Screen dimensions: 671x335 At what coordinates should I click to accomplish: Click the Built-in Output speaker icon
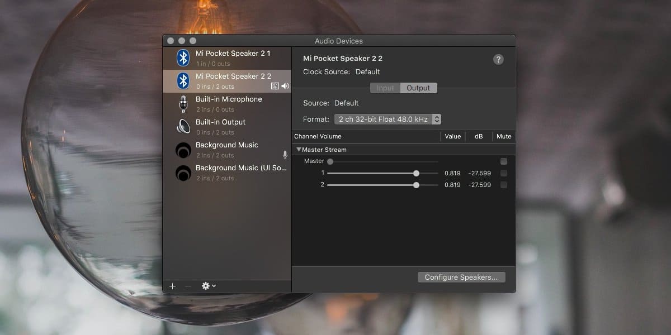183,127
